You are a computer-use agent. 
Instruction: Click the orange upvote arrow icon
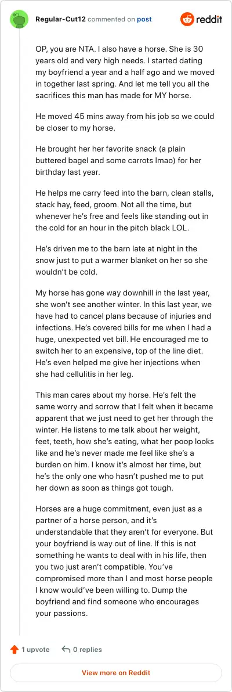click(x=14, y=649)
